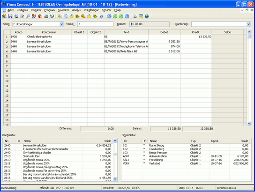
Task: Click the voucher table scroll down arrow
Action: 249,124
